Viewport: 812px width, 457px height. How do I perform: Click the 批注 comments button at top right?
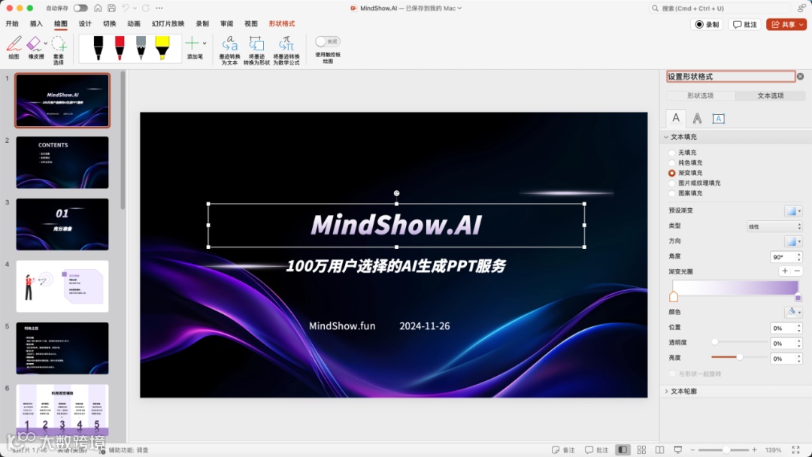(x=744, y=24)
